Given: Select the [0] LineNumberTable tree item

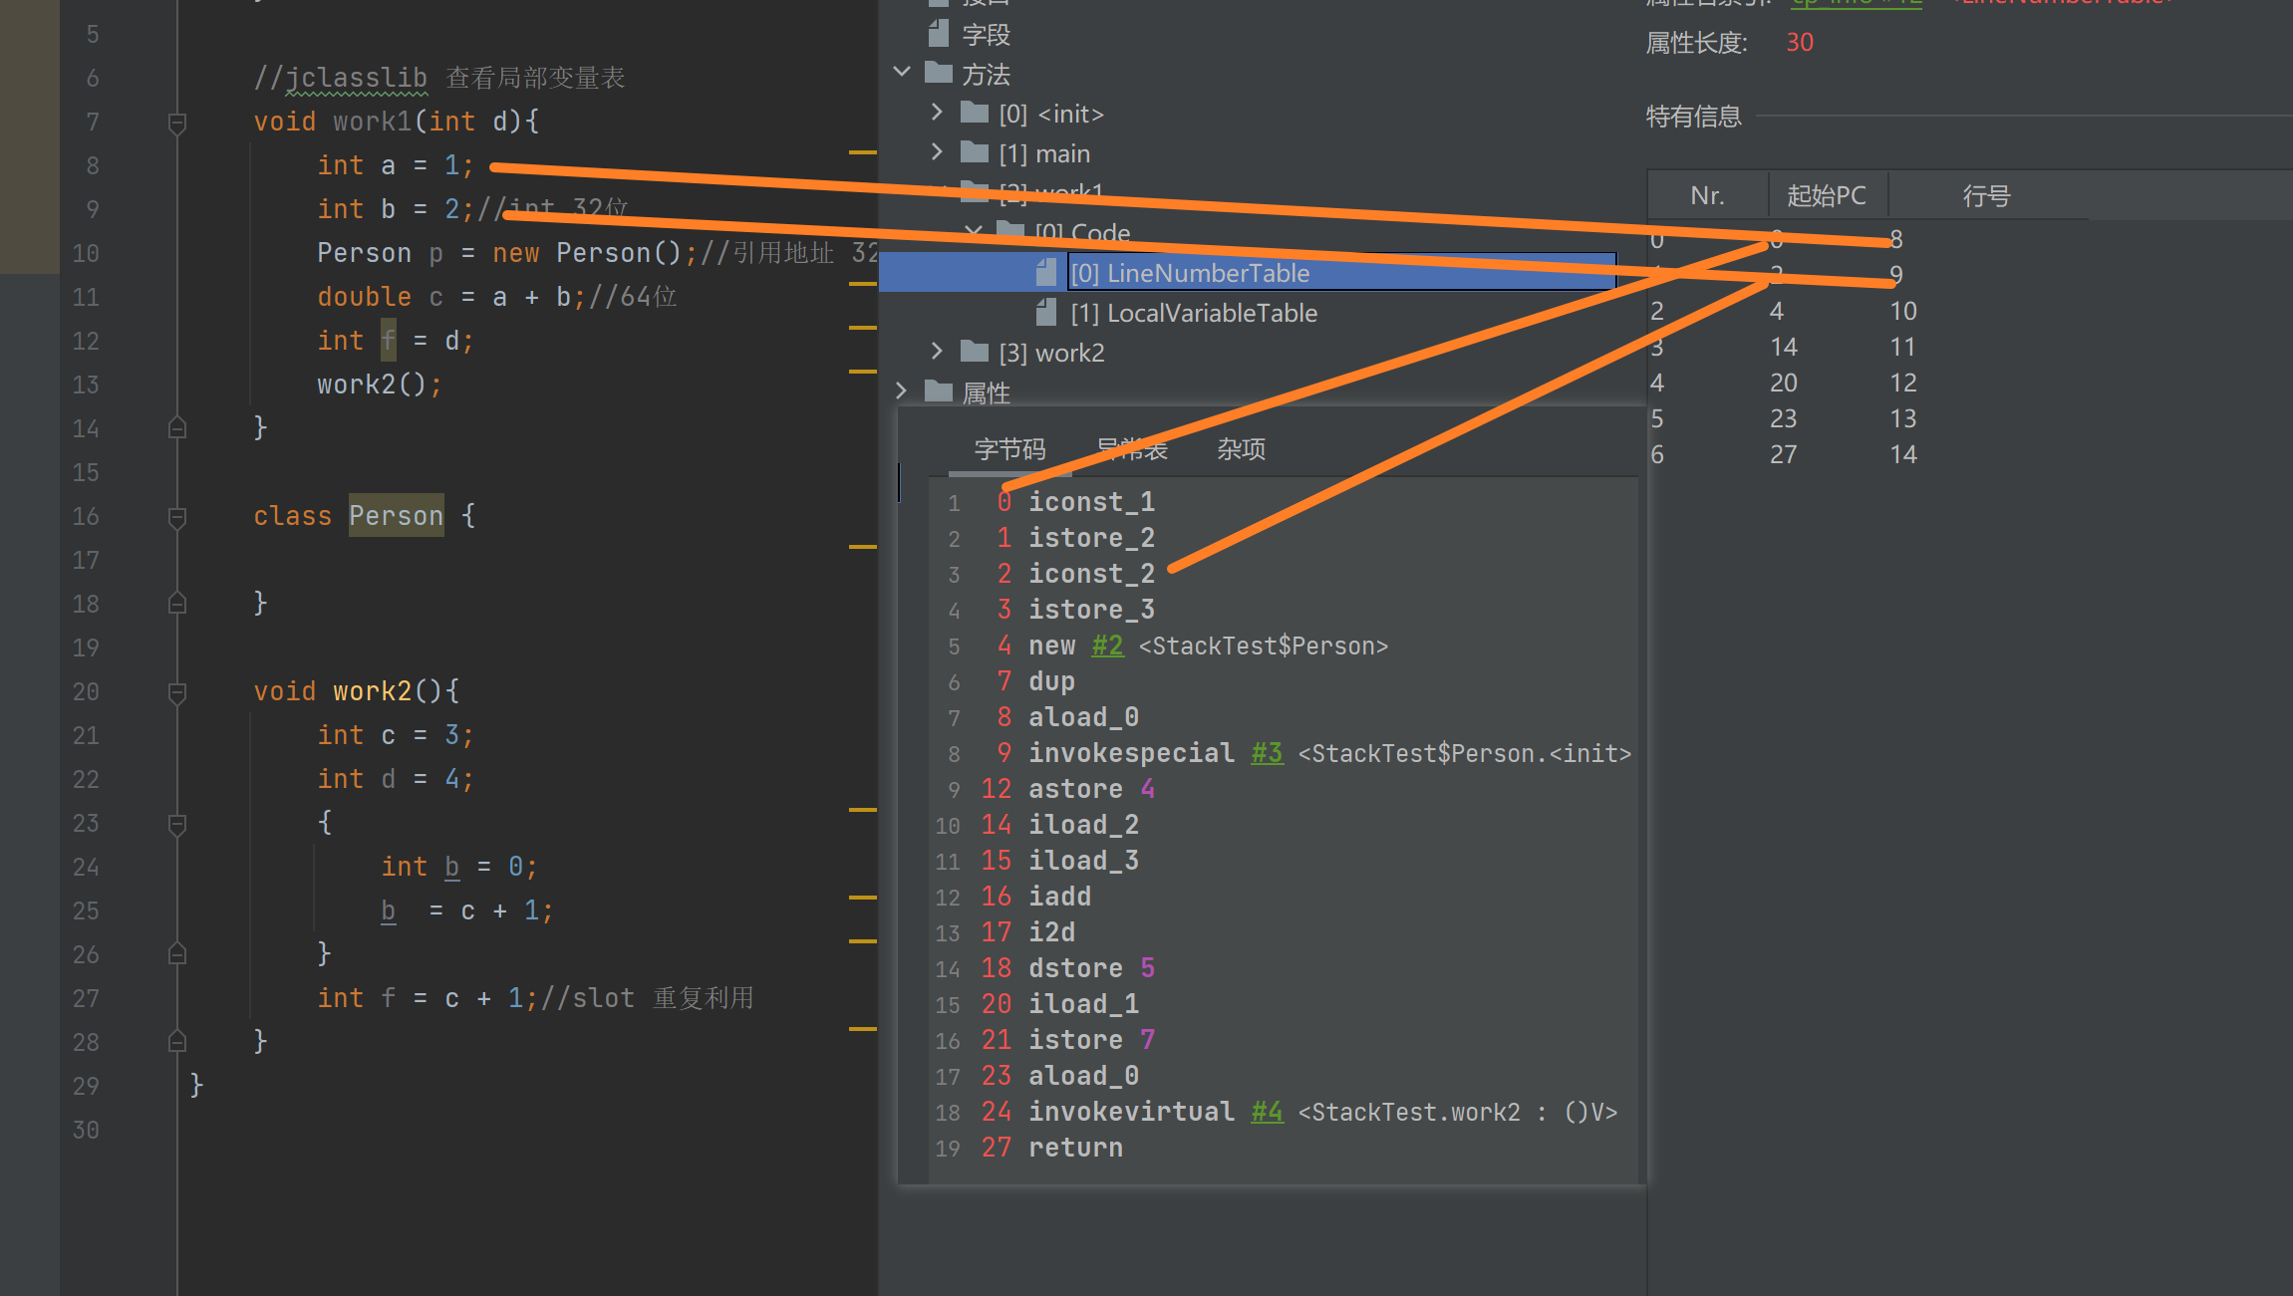Looking at the screenshot, I should (1190, 273).
